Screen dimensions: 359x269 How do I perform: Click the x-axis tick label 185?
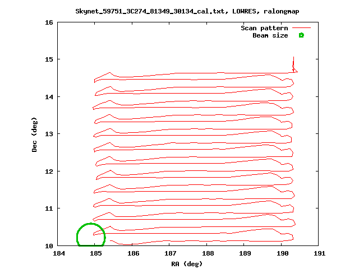(x=96, y=253)
